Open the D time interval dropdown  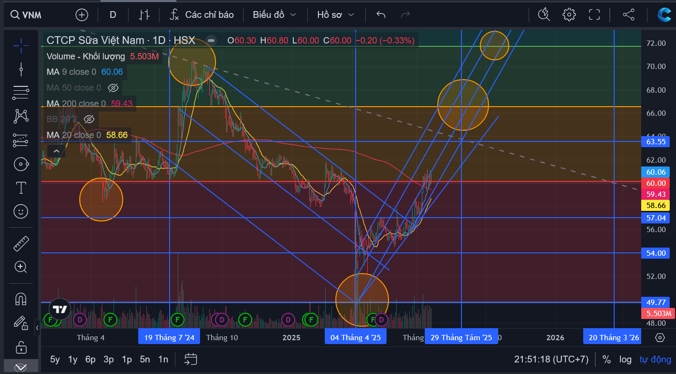click(x=113, y=15)
